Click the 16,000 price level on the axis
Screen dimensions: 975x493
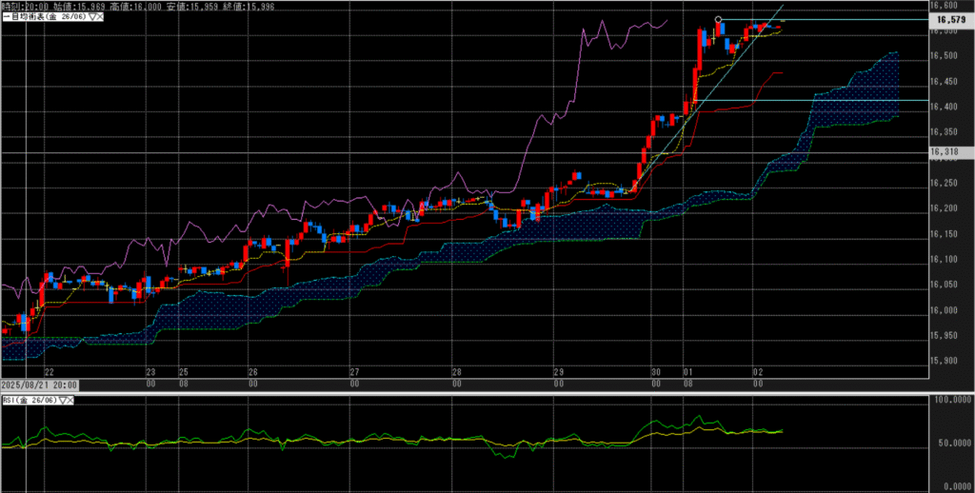coord(945,310)
